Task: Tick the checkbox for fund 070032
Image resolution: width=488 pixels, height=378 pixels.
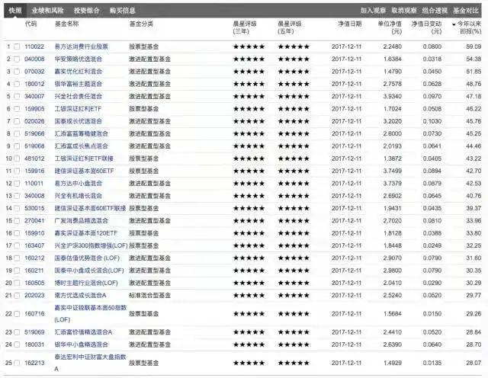Action: pos(17,72)
